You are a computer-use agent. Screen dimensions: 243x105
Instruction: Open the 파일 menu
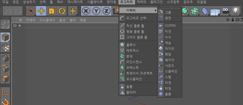click(5, 2)
